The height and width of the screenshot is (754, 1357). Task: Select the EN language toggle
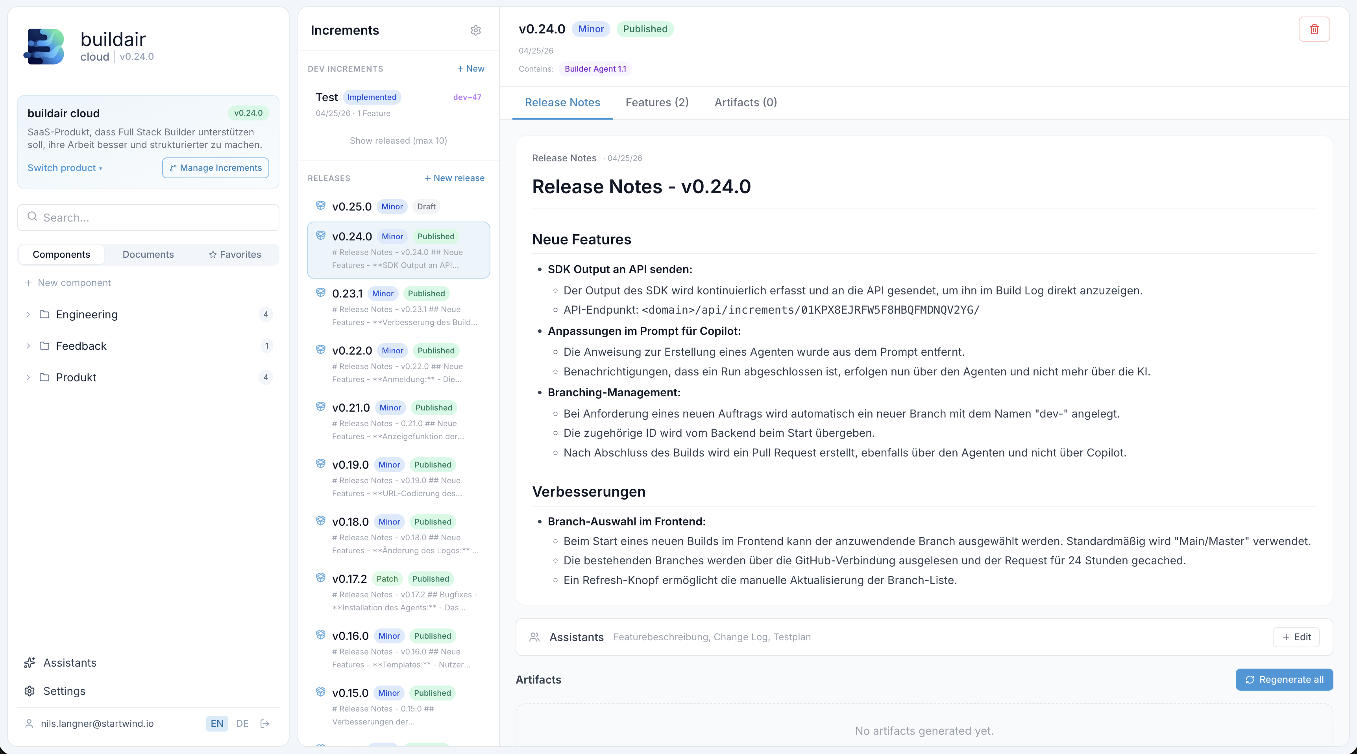point(216,723)
